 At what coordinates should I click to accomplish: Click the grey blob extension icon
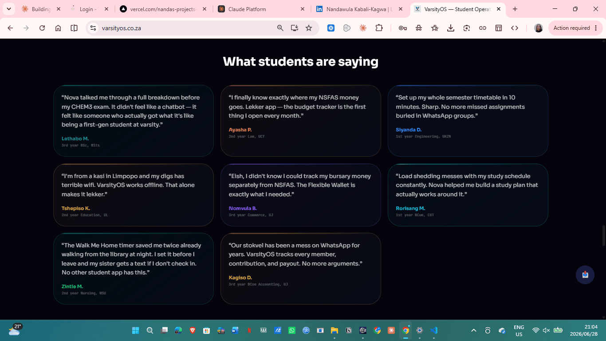point(347,28)
